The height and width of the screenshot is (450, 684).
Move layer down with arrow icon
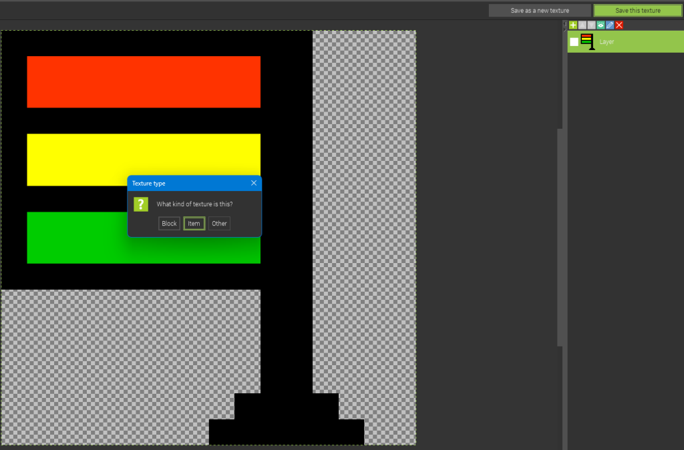coord(591,25)
